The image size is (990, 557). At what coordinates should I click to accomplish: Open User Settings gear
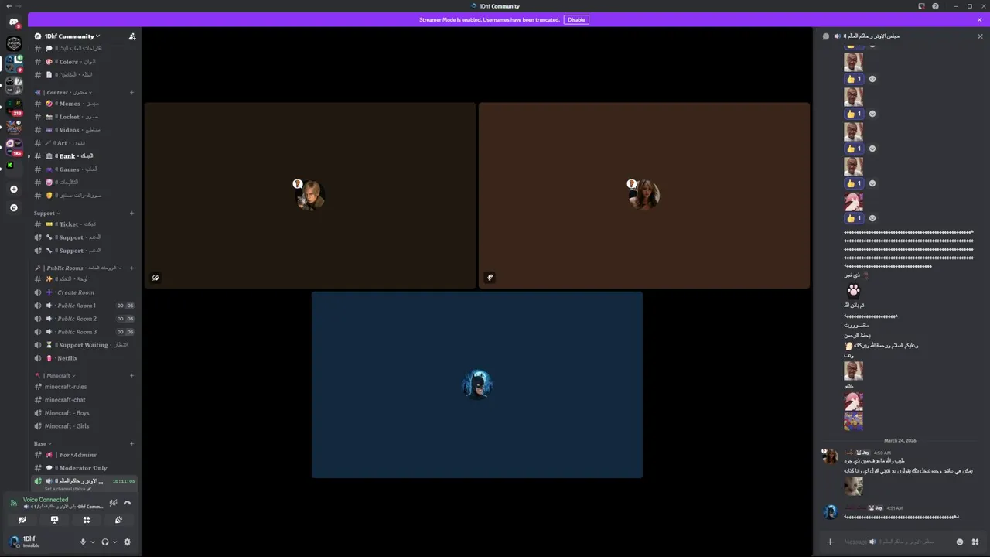[128, 542]
